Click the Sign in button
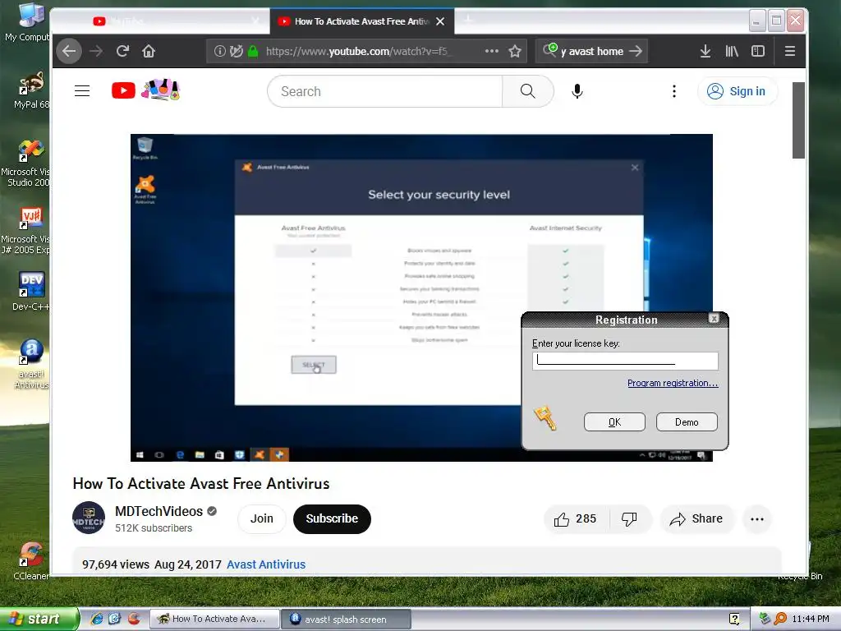This screenshot has width=841, height=631. 737,91
